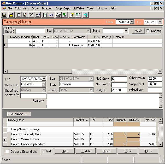
Task: Collapse the GroupName: Beverage group
Action: pyautogui.click(x=9, y=130)
